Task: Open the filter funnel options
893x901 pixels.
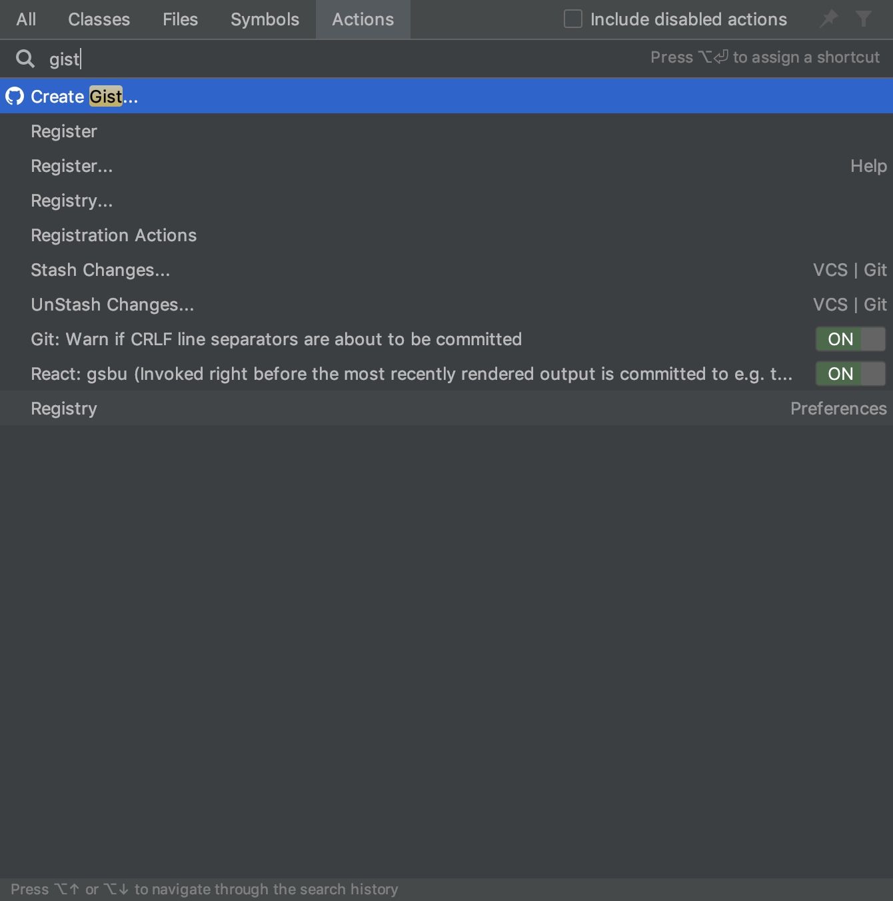Action: pyautogui.click(x=864, y=19)
